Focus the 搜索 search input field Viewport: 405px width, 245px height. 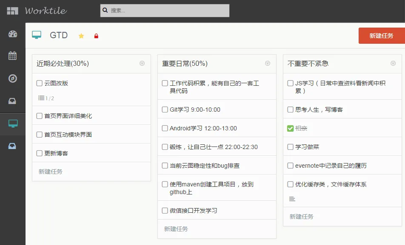click(x=165, y=11)
